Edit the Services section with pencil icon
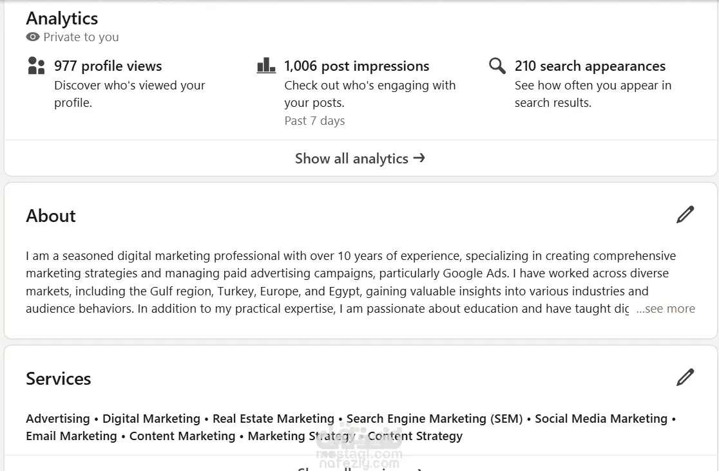The height and width of the screenshot is (471, 719). (685, 378)
